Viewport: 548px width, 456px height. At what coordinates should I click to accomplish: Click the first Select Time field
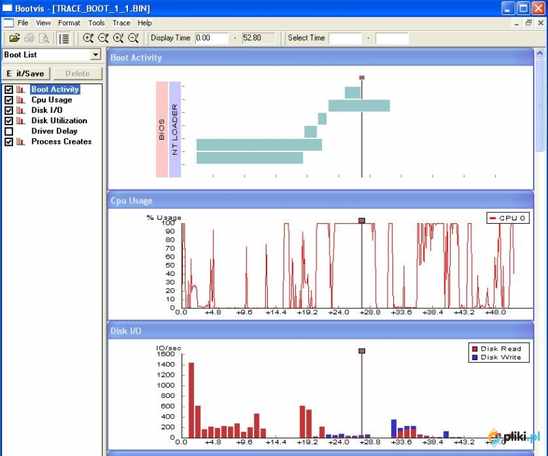pos(345,38)
